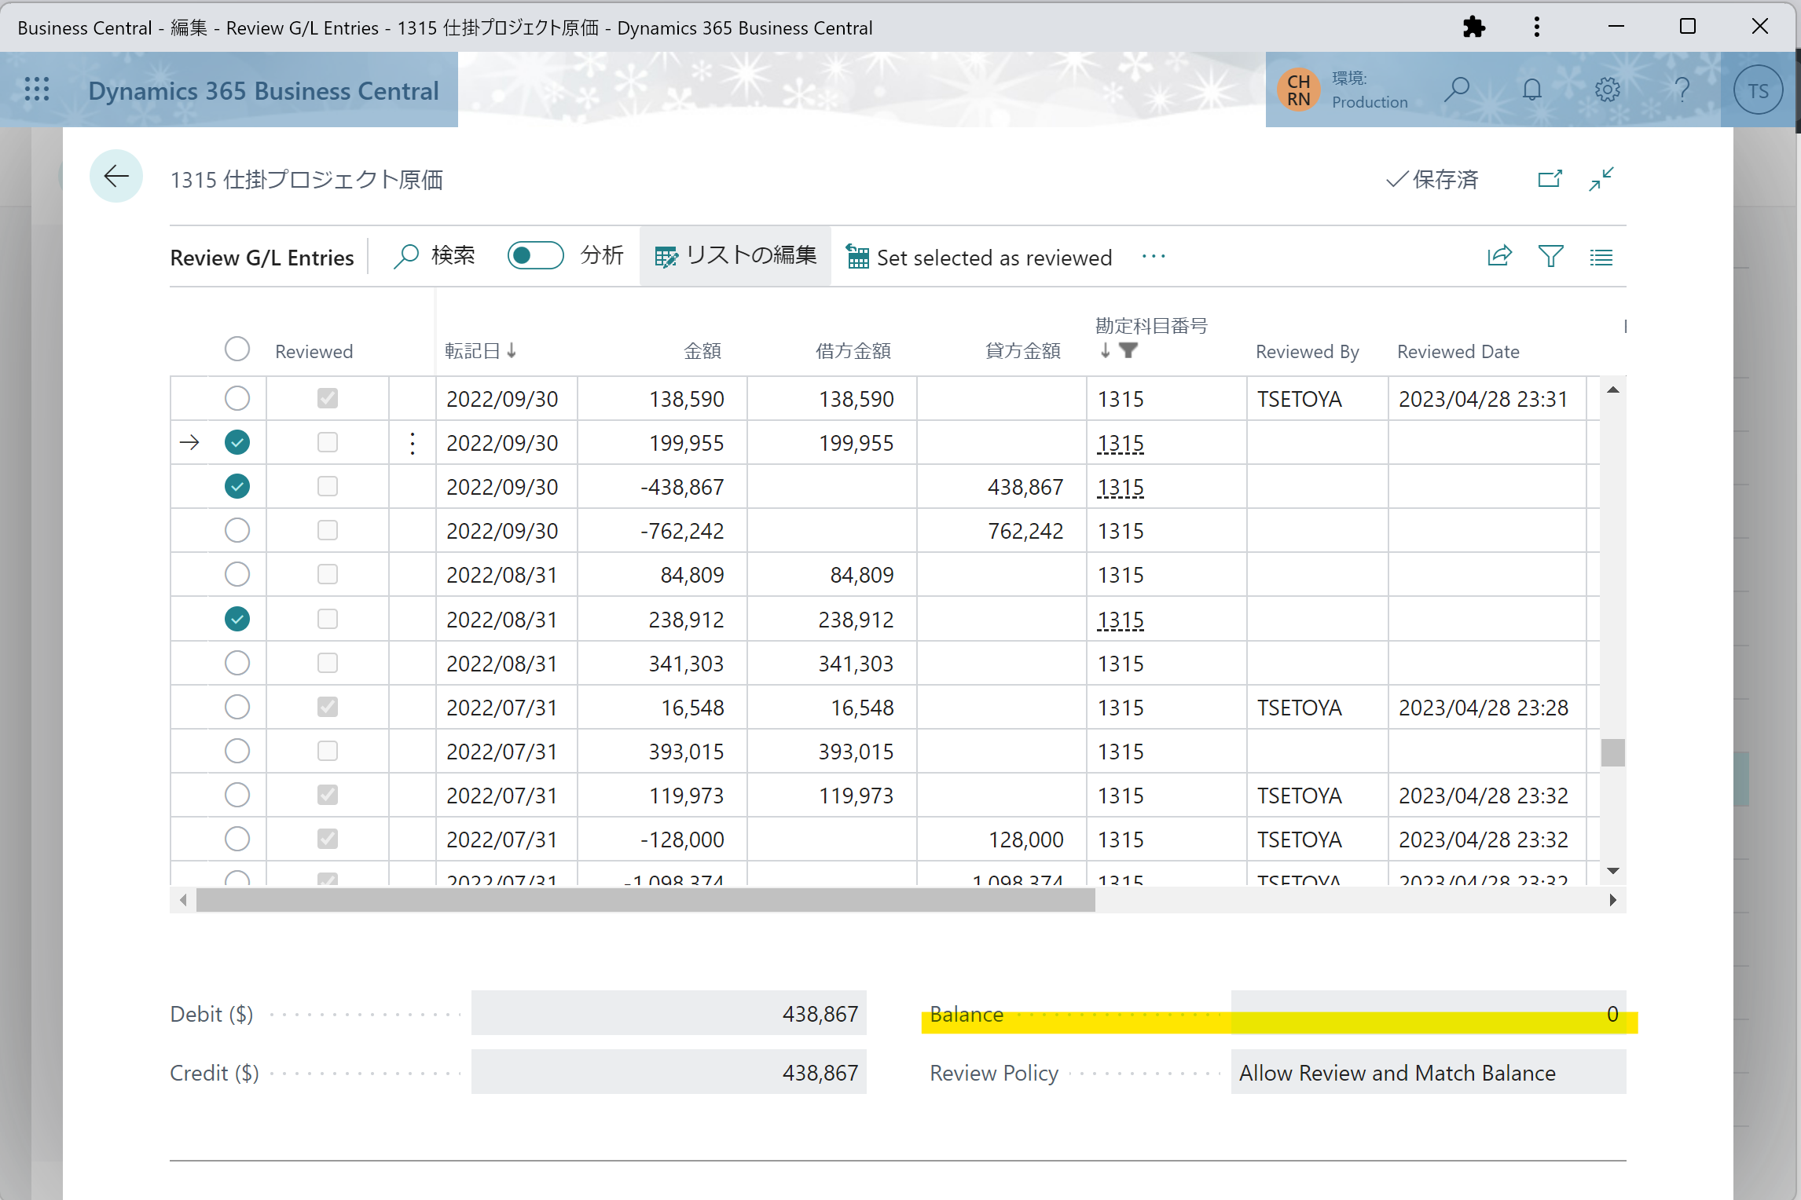The height and width of the screenshot is (1200, 1801).
Task: Open Reviewed Date column header menu
Action: (1458, 351)
